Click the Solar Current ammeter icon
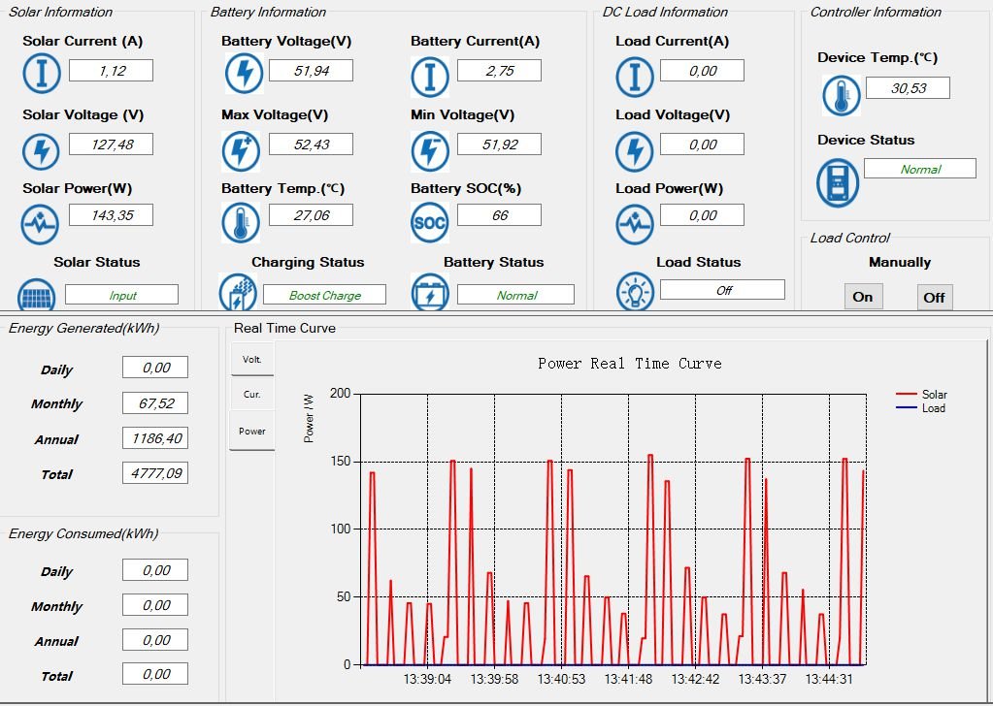Viewport: 993px width, 706px height. (x=42, y=74)
